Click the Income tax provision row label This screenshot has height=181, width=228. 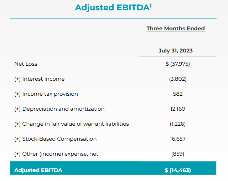pyautogui.click(x=46, y=94)
